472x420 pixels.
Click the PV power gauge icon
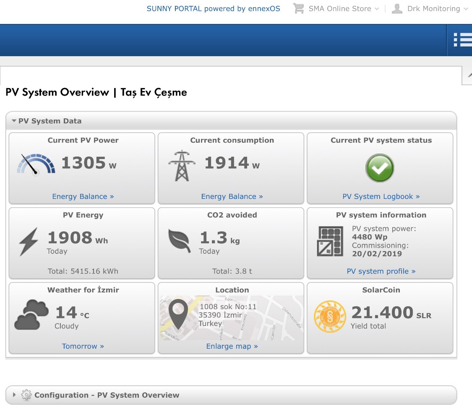click(36, 164)
